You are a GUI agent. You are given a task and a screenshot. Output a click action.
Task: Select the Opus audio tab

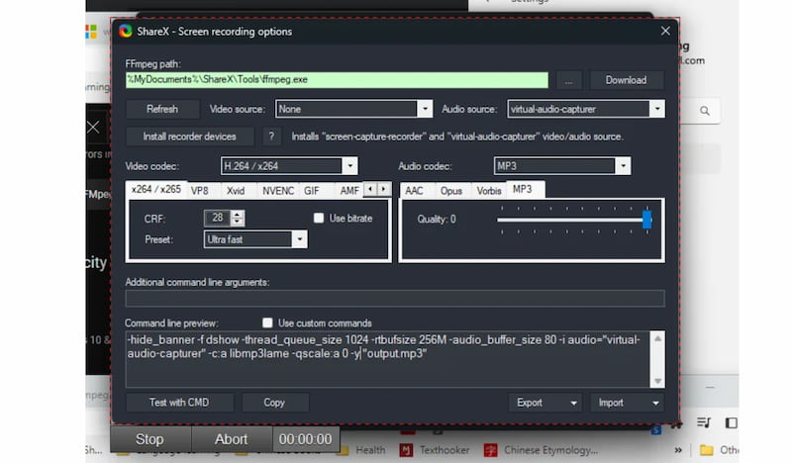tap(450, 190)
